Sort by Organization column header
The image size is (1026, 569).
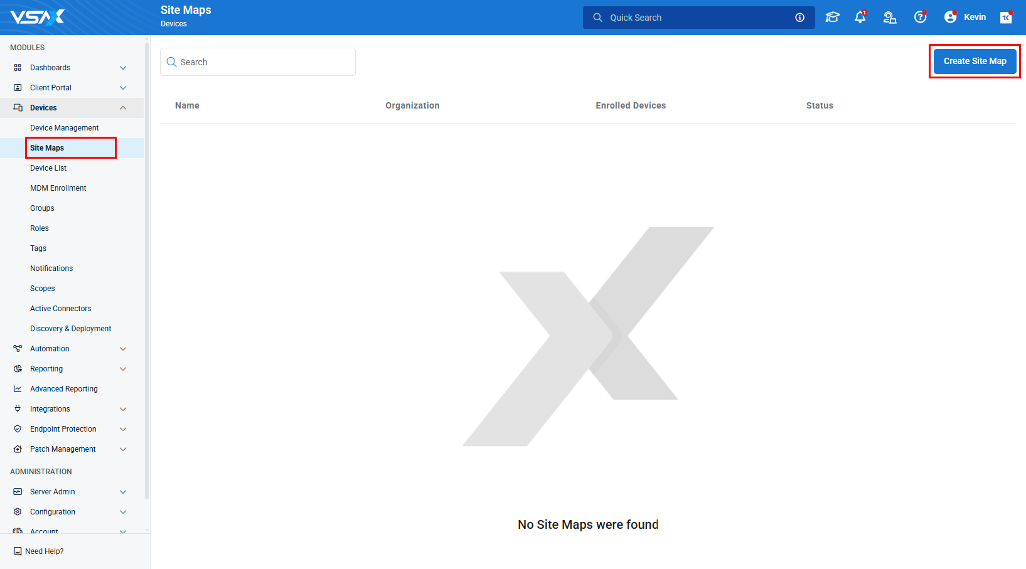pos(412,105)
